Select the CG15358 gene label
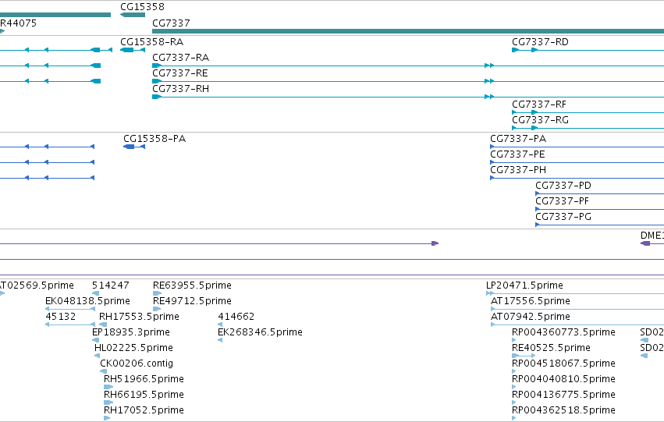This screenshot has height=422, width=664. (142, 7)
